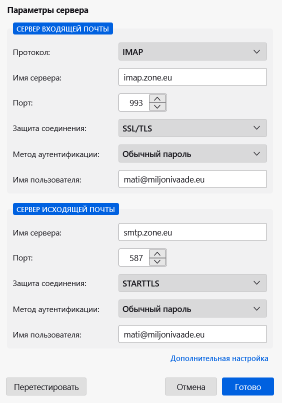
Task: Click outgoing username field mati@miljonivaade.eu
Action: (192, 334)
